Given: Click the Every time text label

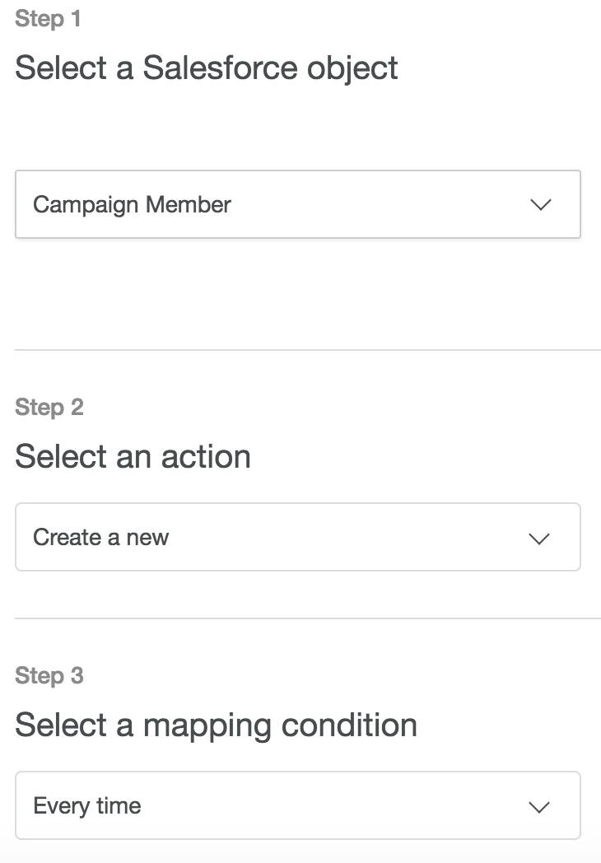Looking at the screenshot, I should click(87, 806).
